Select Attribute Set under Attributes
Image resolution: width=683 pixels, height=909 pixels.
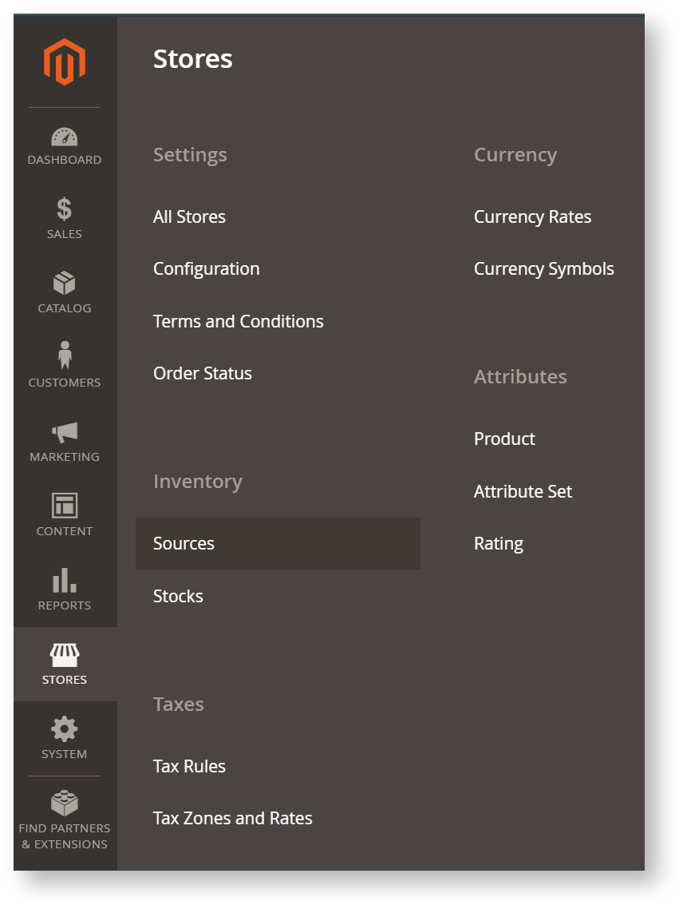523,492
